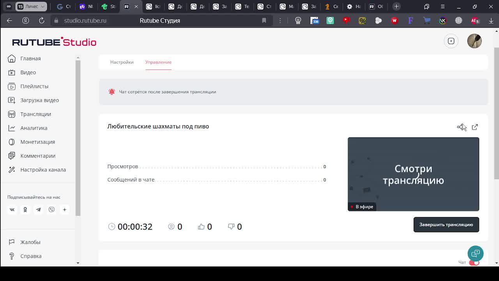
Task: Click the page vertical scrollbar
Action: [496, 113]
